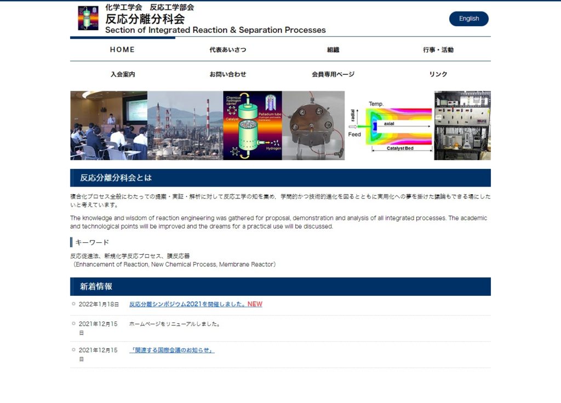The width and height of the screenshot is (561, 403).
Task: Open the HOME menu item
Action: click(122, 50)
